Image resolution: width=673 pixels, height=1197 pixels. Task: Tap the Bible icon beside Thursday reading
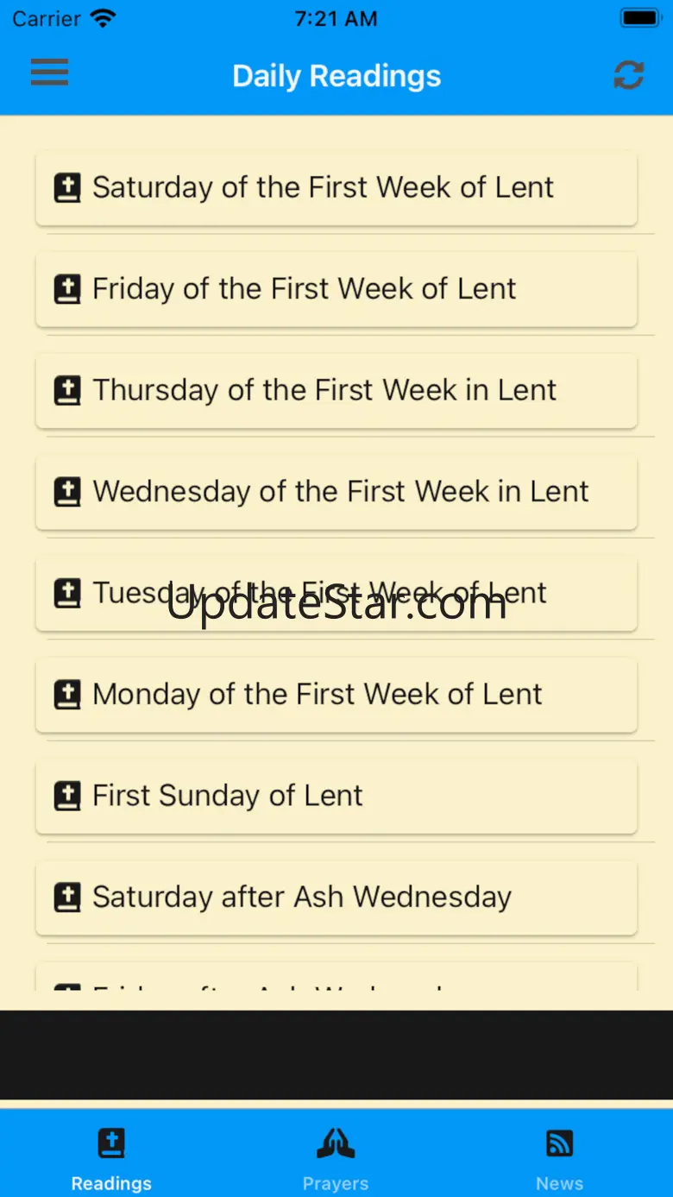point(67,391)
